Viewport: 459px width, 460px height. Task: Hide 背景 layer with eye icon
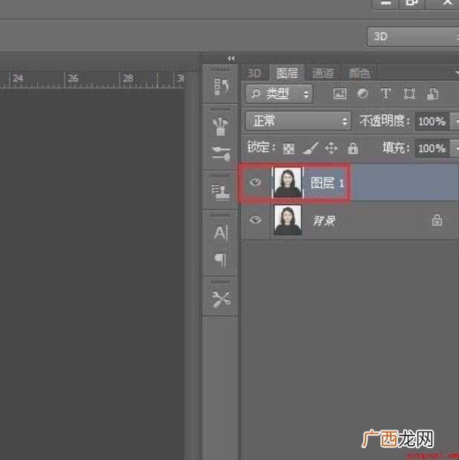click(x=255, y=220)
